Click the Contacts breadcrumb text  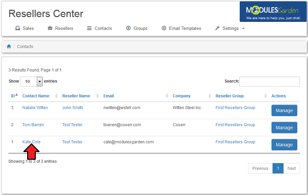point(25,47)
